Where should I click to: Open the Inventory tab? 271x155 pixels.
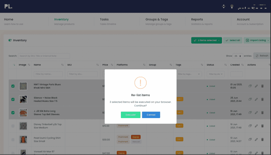(64, 21)
